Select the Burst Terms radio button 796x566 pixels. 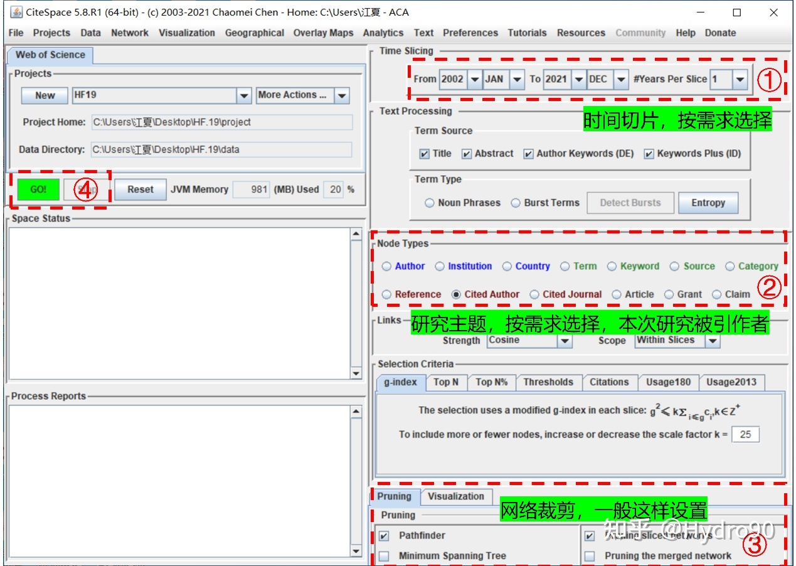[x=516, y=203]
